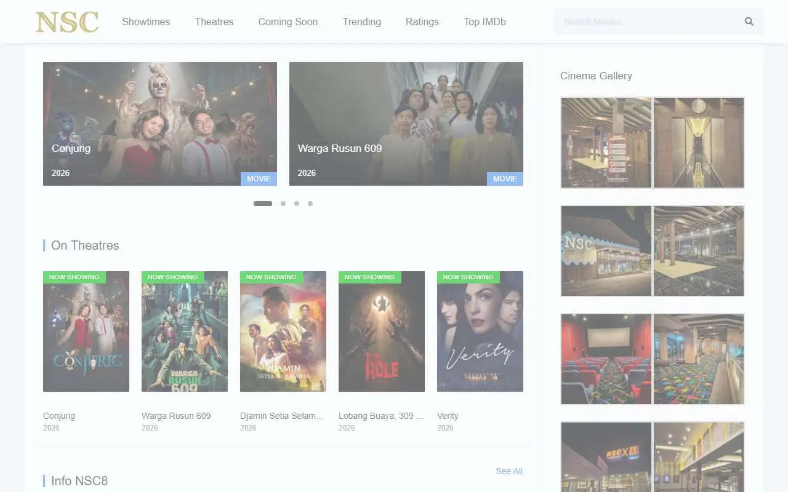The width and height of the screenshot is (788, 492).
Task: Open the Djamin Setia Selamanya poster
Action: tap(283, 331)
